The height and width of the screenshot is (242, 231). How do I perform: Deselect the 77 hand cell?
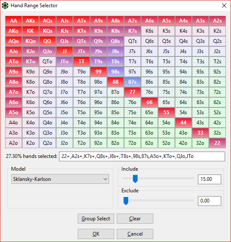132,92
